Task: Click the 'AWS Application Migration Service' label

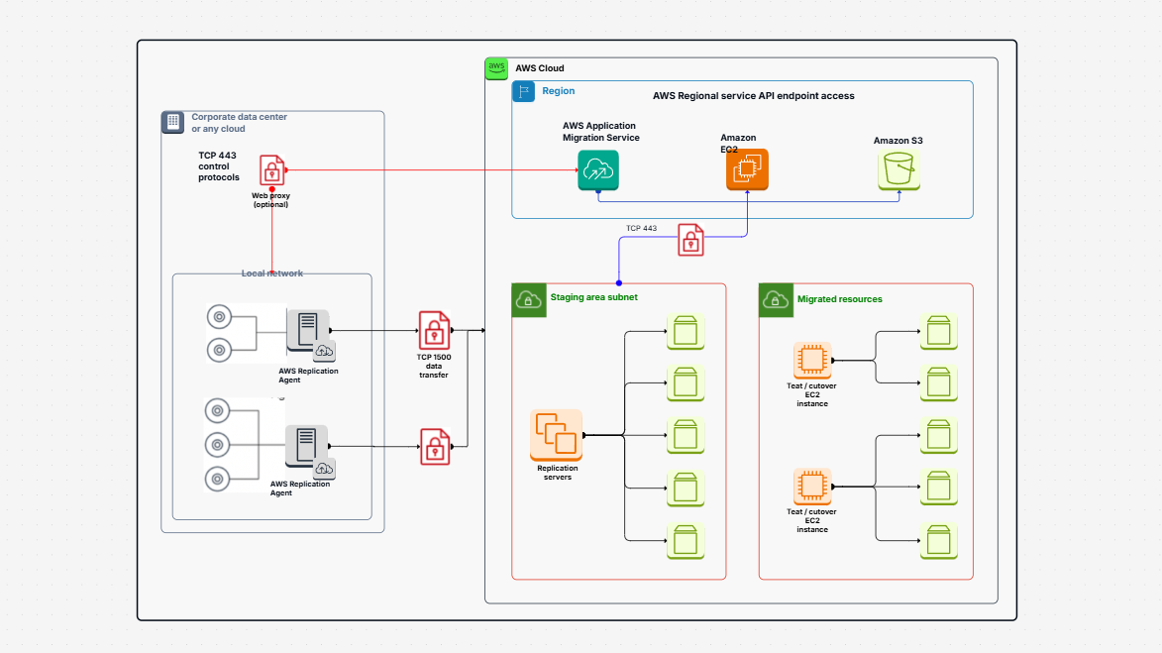Action: pos(601,131)
